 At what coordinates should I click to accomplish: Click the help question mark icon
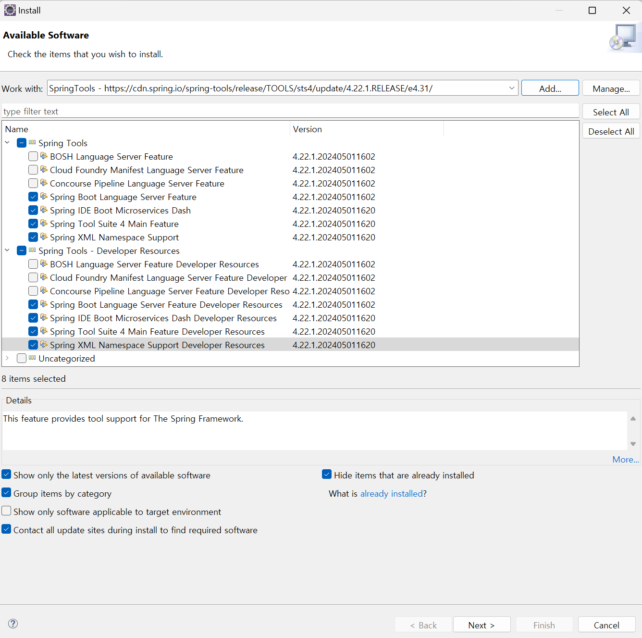[13, 624]
